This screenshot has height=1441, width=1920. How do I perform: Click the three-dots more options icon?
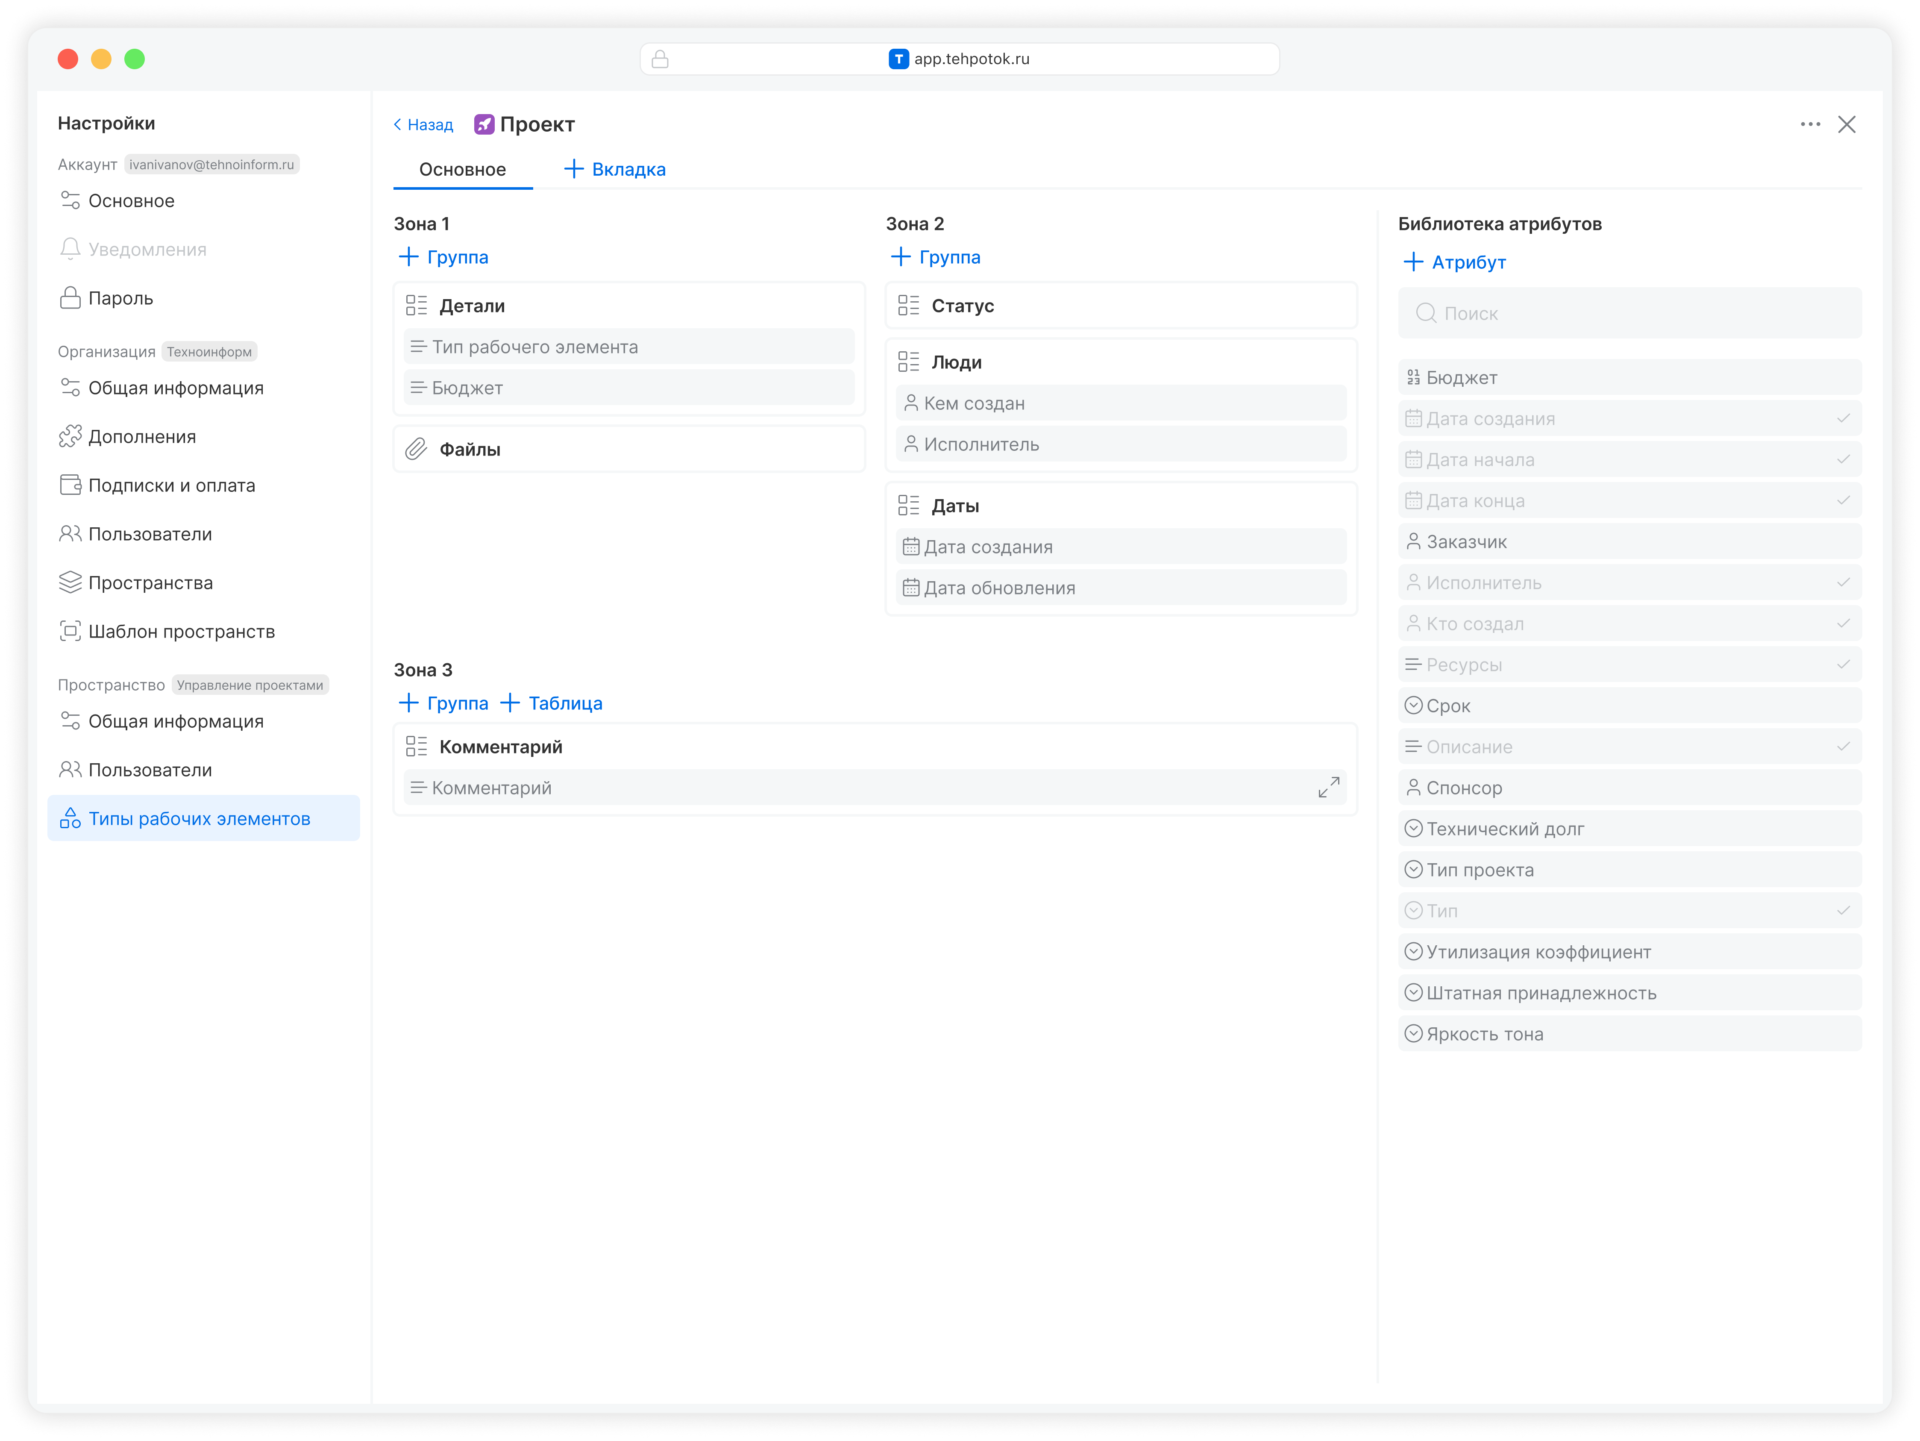(1810, 124)
